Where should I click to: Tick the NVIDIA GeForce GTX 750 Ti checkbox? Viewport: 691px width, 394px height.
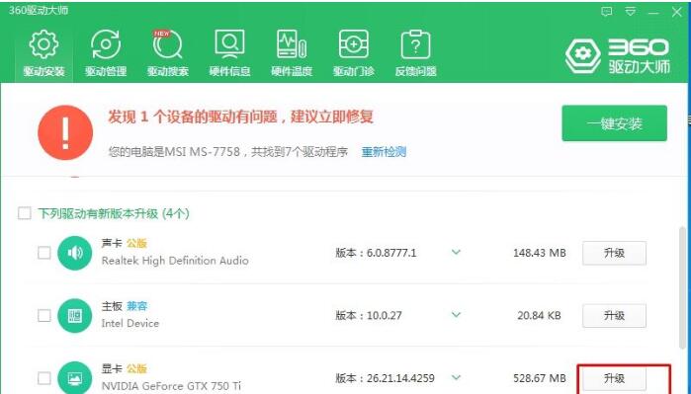pos(44,378)
